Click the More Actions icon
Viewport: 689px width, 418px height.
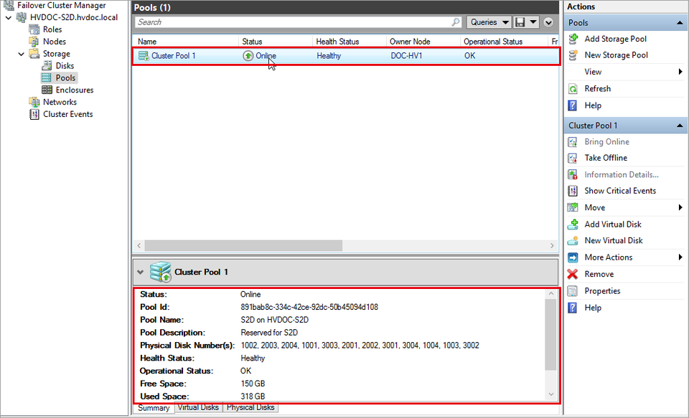point(573,257)
